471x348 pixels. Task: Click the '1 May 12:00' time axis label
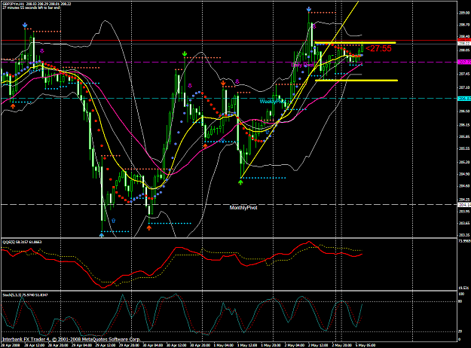point(247,345)
